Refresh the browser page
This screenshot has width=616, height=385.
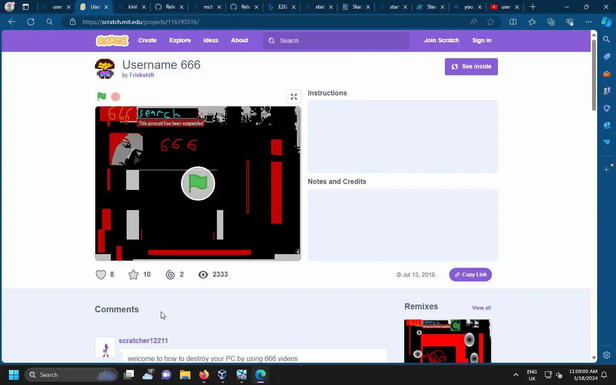[x=31, y=22]
